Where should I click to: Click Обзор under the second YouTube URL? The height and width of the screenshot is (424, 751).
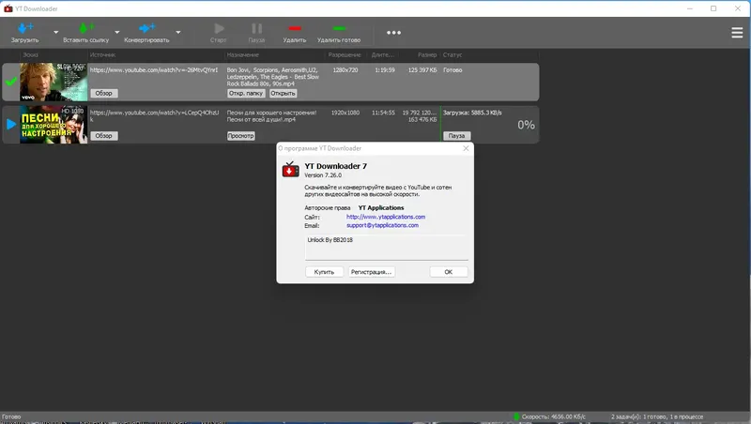click(103, 136)
